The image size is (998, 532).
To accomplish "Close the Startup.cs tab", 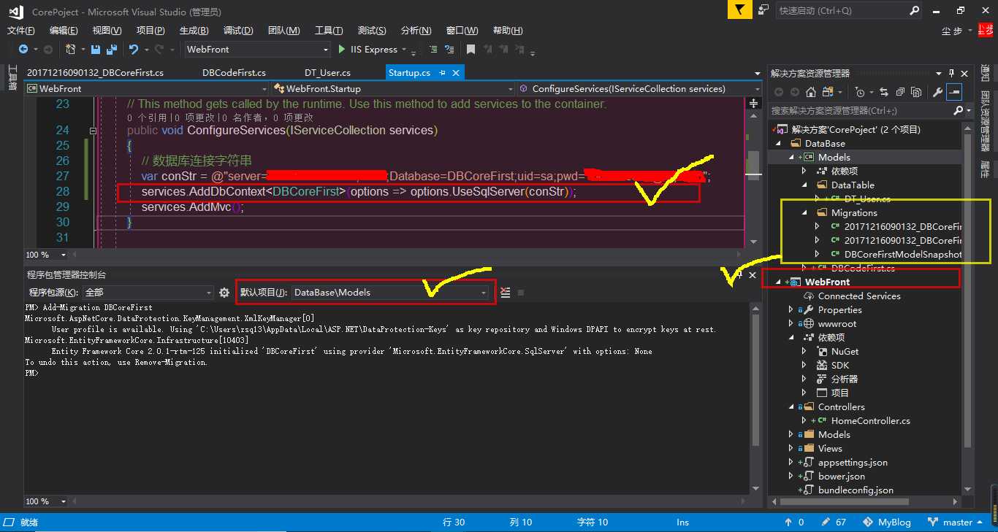I will pos(457,73).
